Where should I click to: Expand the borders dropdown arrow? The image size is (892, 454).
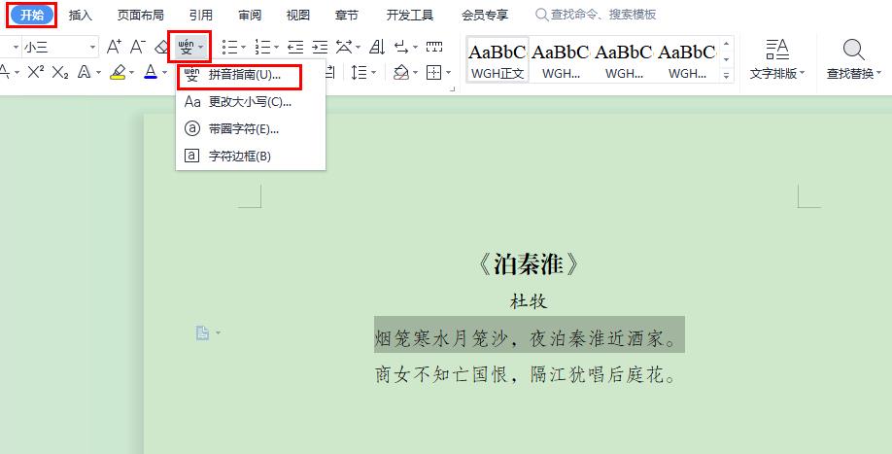(448, 73)
